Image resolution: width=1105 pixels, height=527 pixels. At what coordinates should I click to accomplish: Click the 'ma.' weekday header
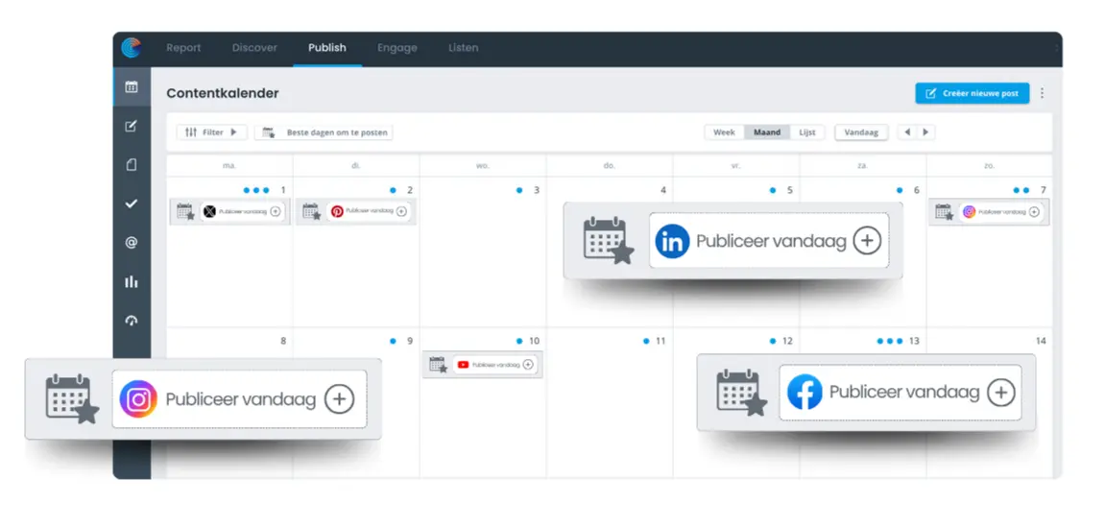pos(229,166)
